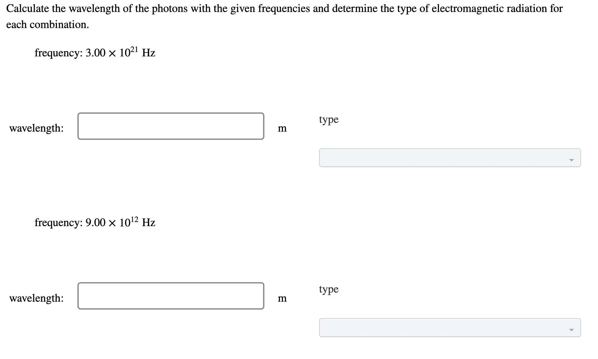Click the type heading above the second dropdown
598x359 pixels.
pos(329,289)
